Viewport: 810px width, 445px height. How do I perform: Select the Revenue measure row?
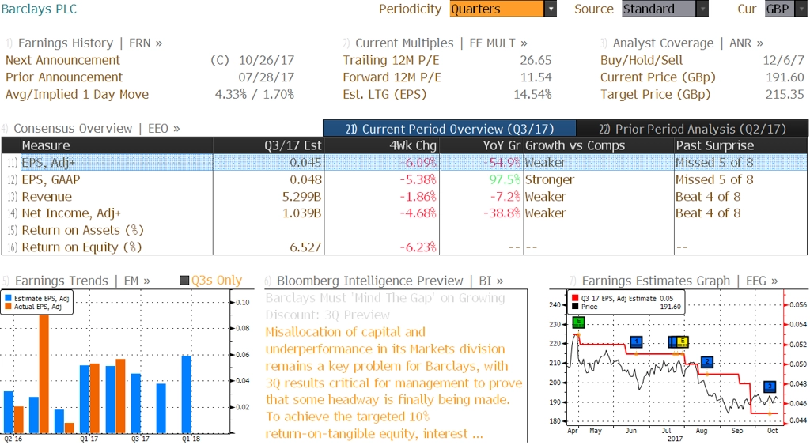click(x=404, y=197)
